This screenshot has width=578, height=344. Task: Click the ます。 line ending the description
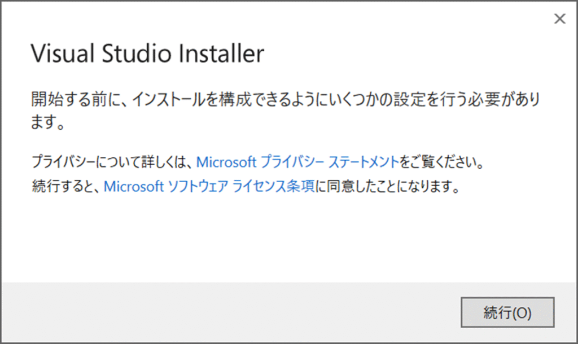(x=47, y=122)
